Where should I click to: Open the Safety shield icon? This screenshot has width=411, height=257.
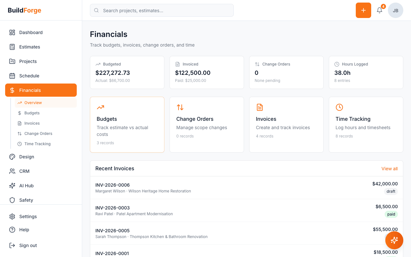[12, 200]
